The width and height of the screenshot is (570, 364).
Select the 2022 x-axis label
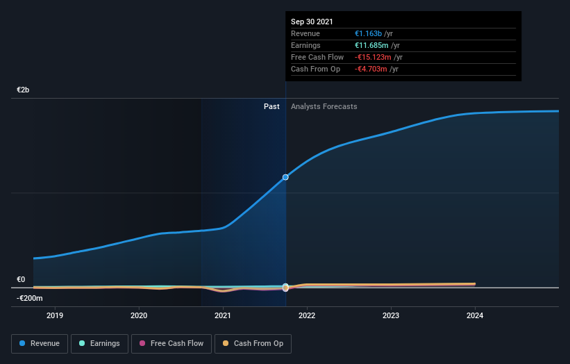[x=307, y=315]
